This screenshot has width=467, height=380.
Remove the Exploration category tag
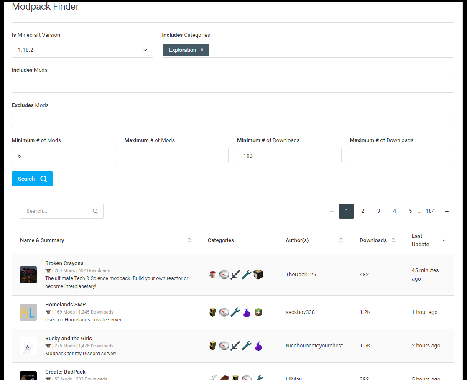(202, 50)
